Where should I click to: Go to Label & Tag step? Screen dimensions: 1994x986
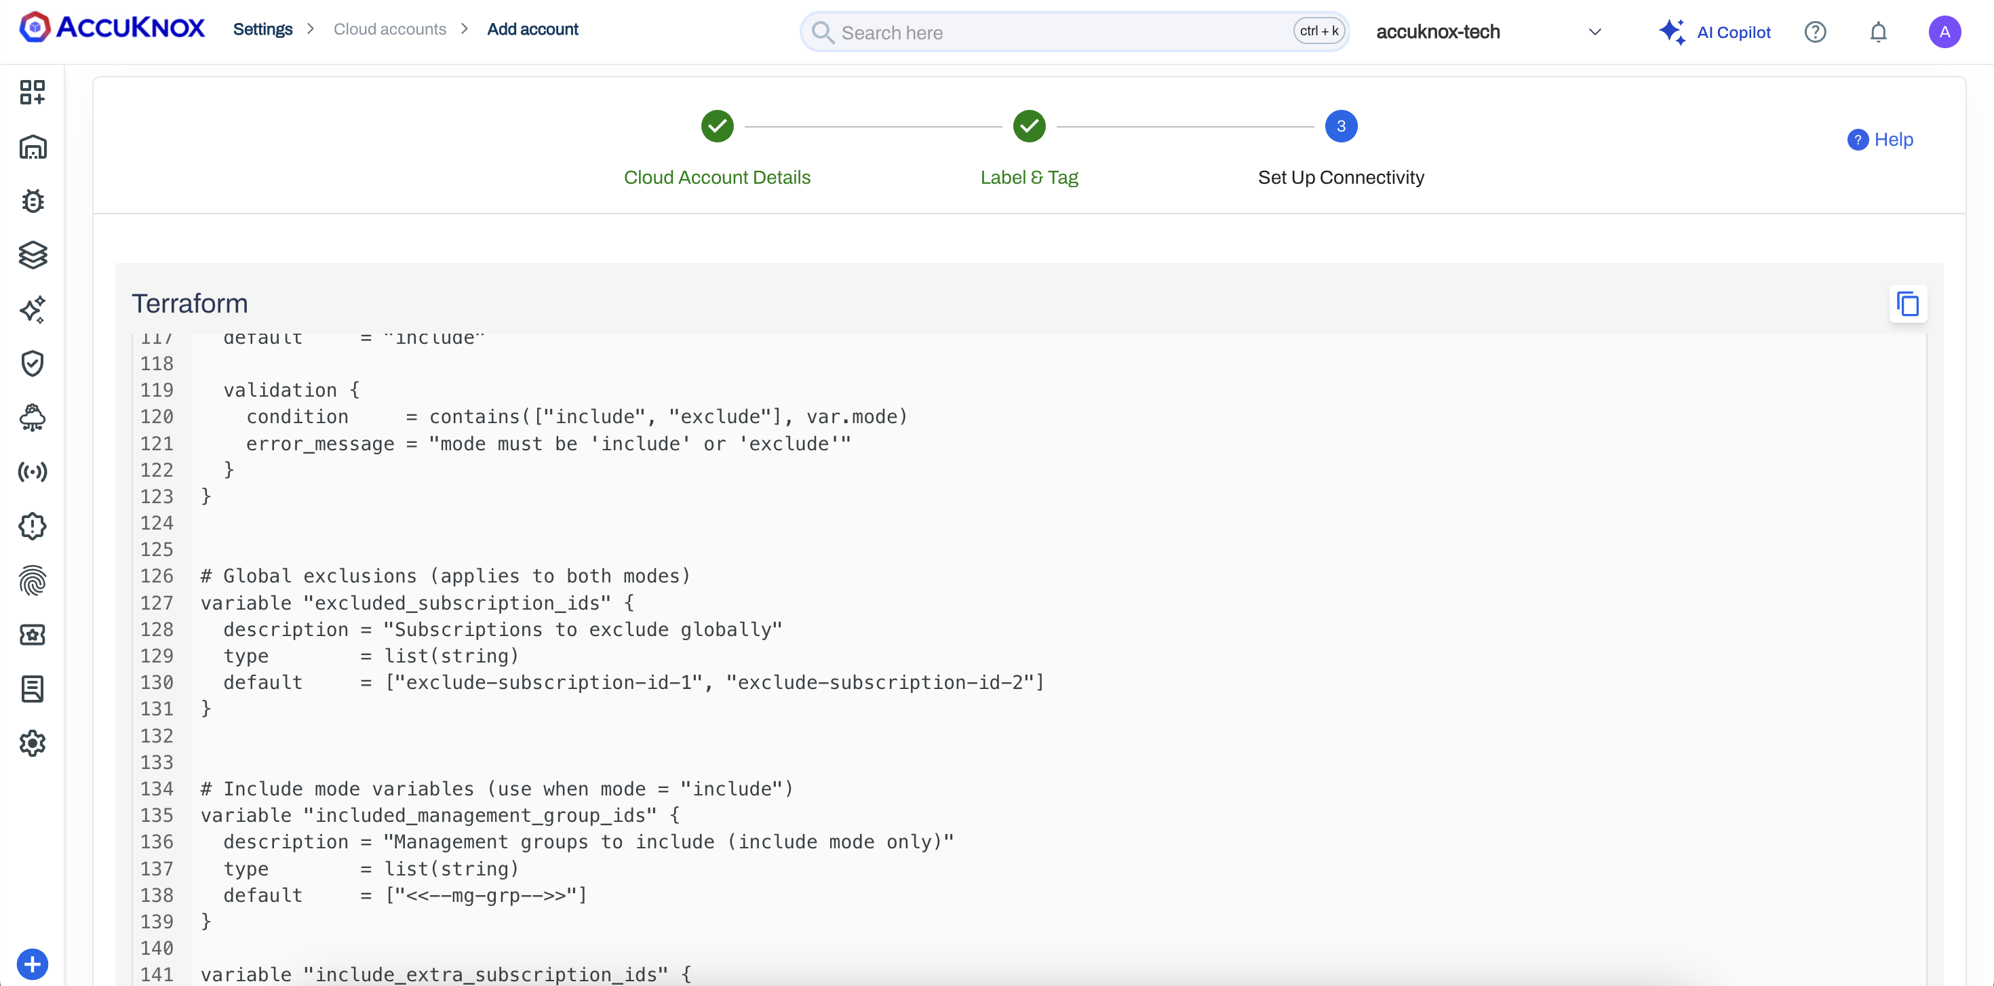[x=1029, y=177]
